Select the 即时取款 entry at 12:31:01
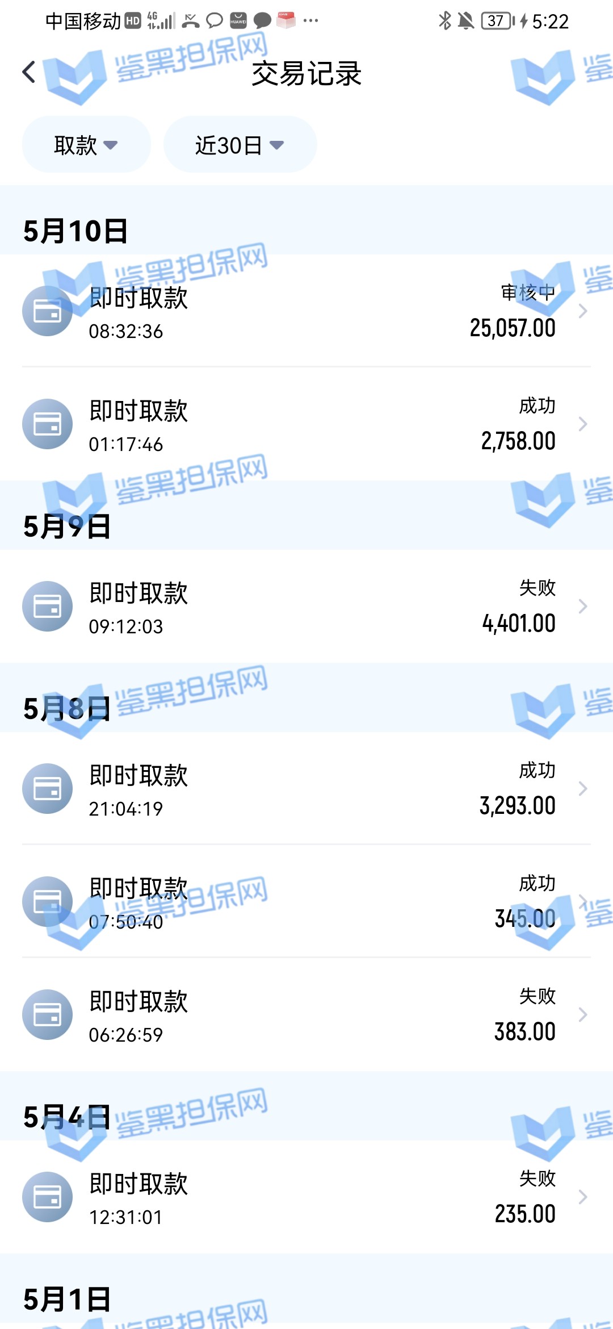613x1329 pixels. pyautogui.click(x=138, y=1185)
